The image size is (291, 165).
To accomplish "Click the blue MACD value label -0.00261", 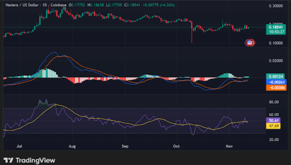I will pos(276,82).
